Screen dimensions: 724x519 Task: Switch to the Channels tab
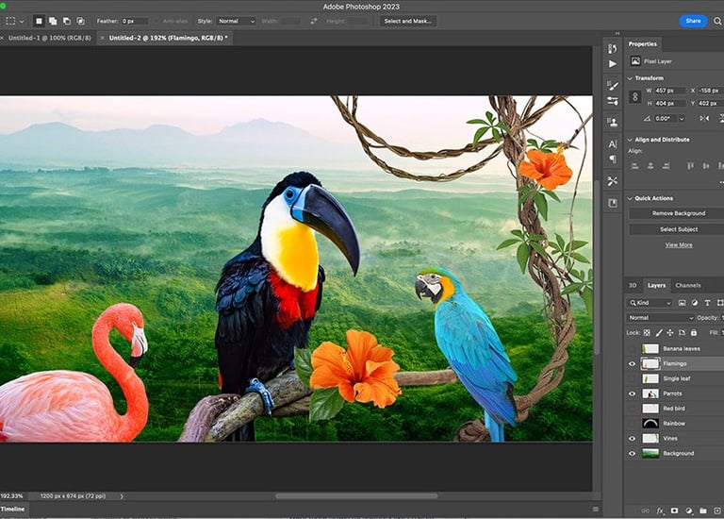click(x=688, y=286)
